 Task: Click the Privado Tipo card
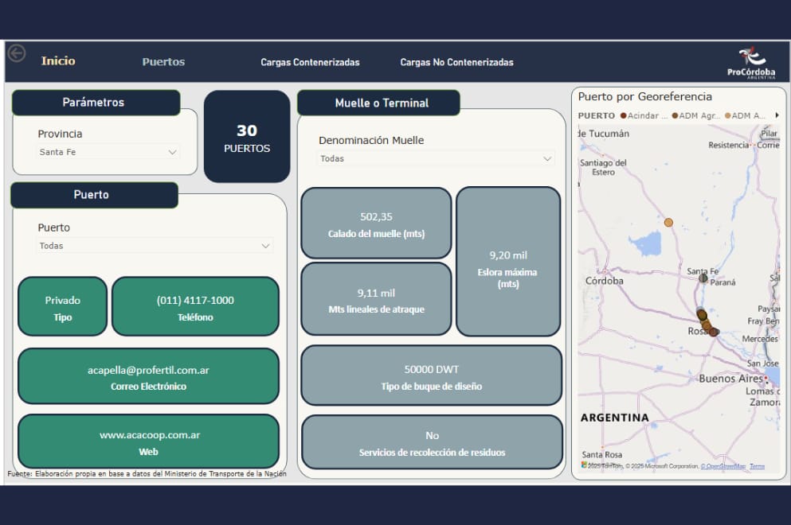(63, 306)
